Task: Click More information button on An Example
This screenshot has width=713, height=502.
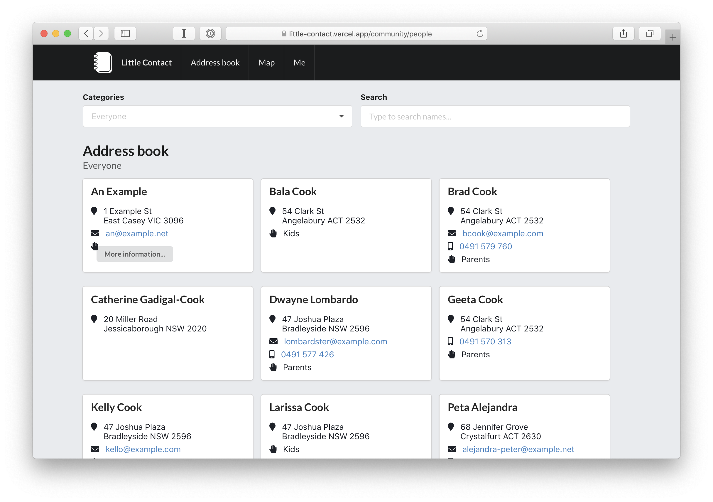Action: click(x=134, y=254)
